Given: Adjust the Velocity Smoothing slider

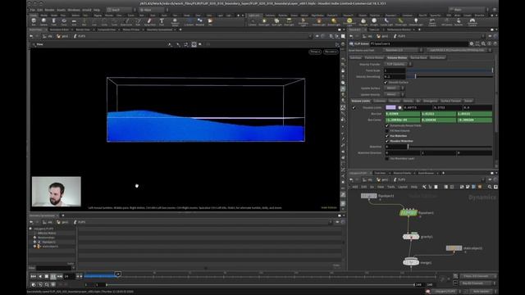Looking at the screenshot, I should tap(450, 76).
